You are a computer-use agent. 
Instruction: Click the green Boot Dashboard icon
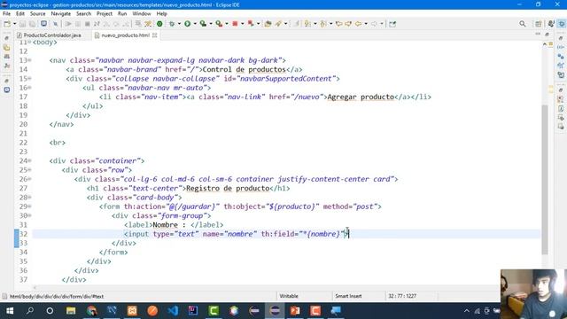(159, 24)
